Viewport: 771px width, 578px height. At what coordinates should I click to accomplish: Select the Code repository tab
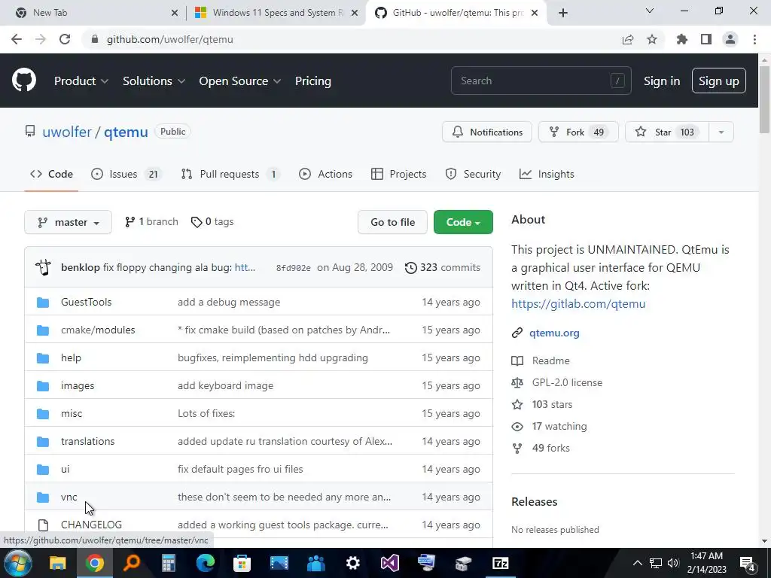[x=51, y=174]
